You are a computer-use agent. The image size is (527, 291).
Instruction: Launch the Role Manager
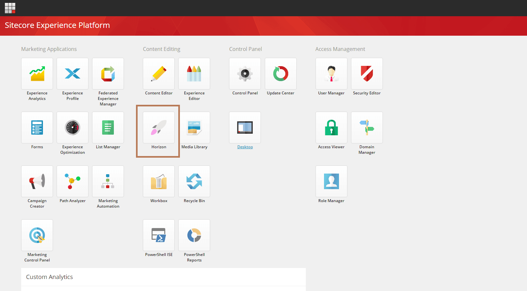[331, 181]
